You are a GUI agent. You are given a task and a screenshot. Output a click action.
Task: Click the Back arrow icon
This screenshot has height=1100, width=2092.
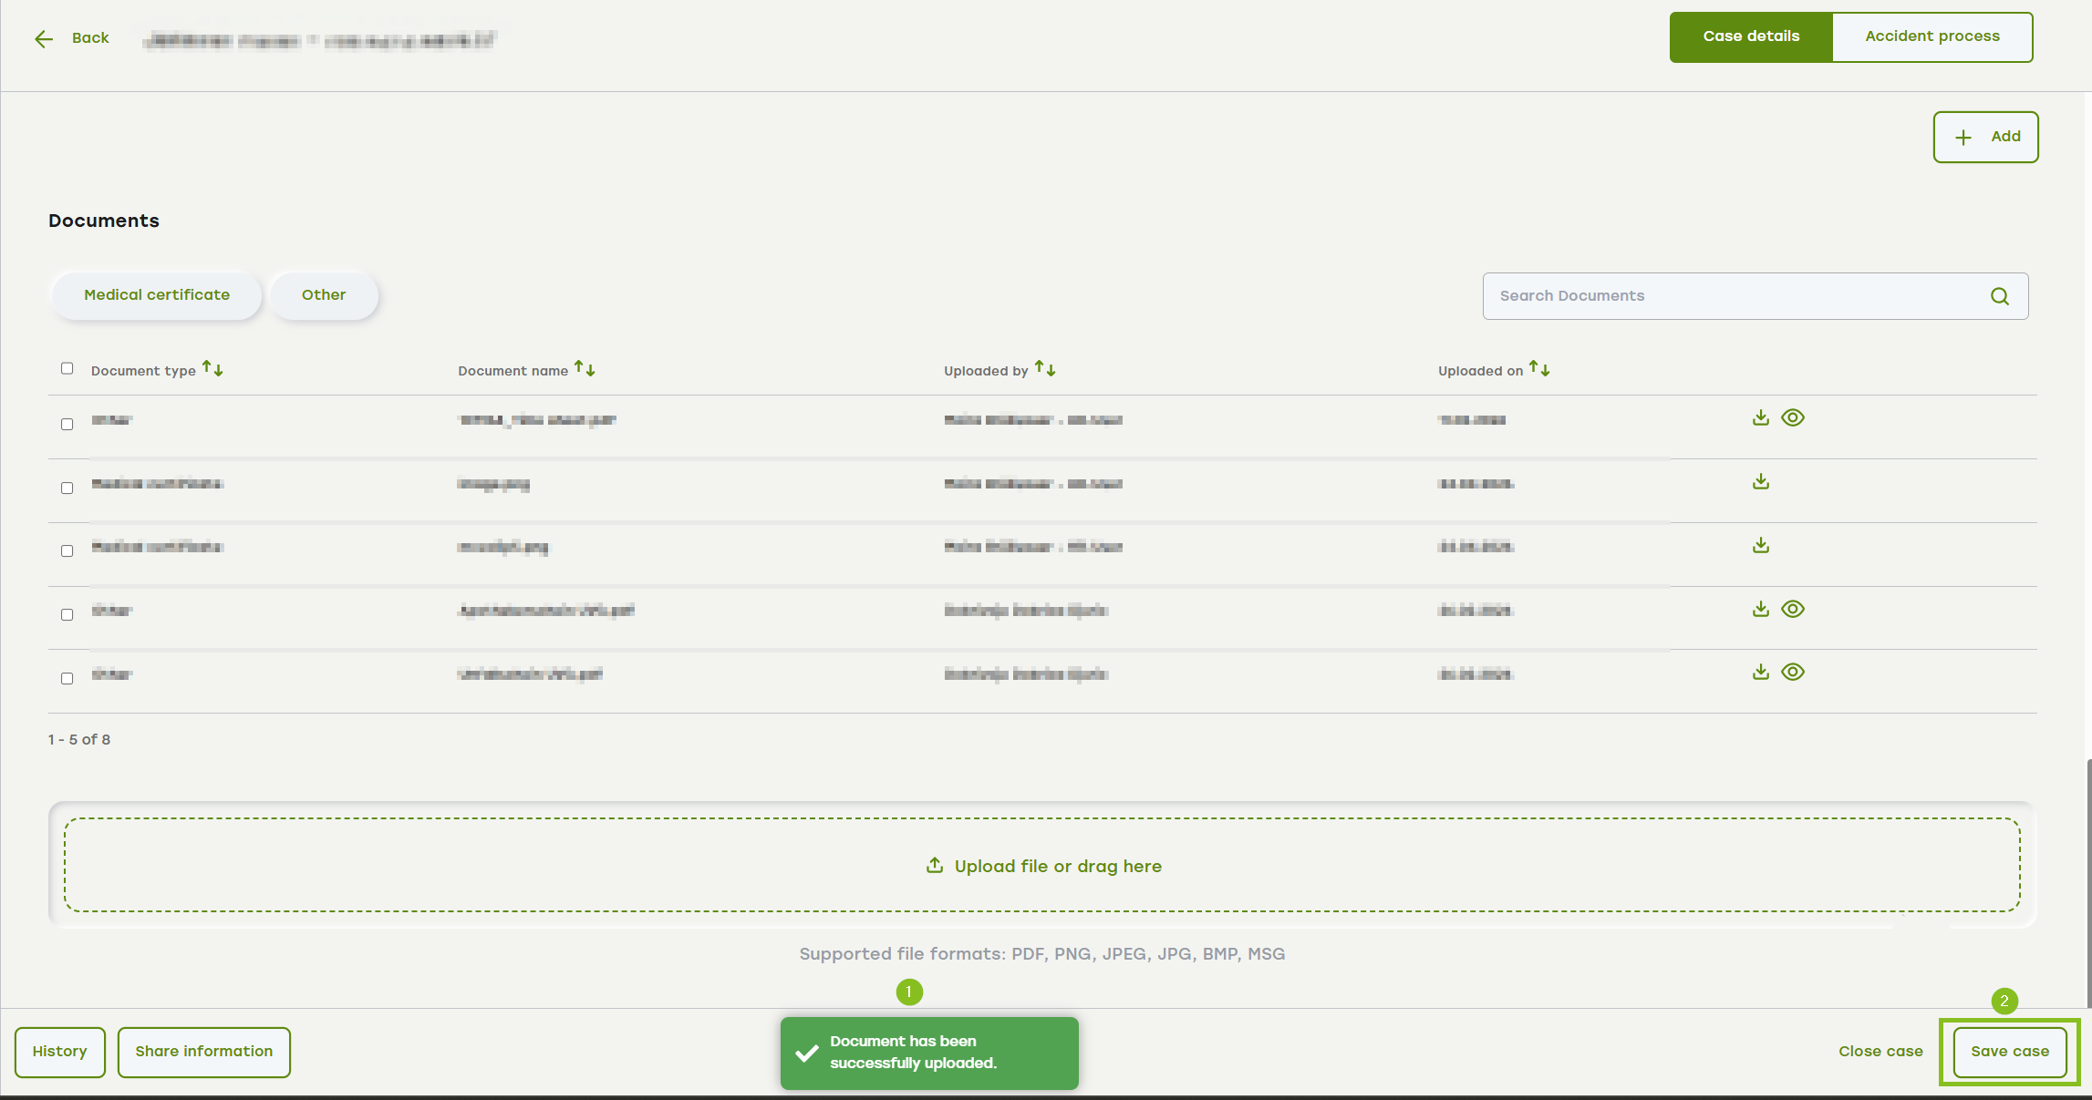point(44,38)
